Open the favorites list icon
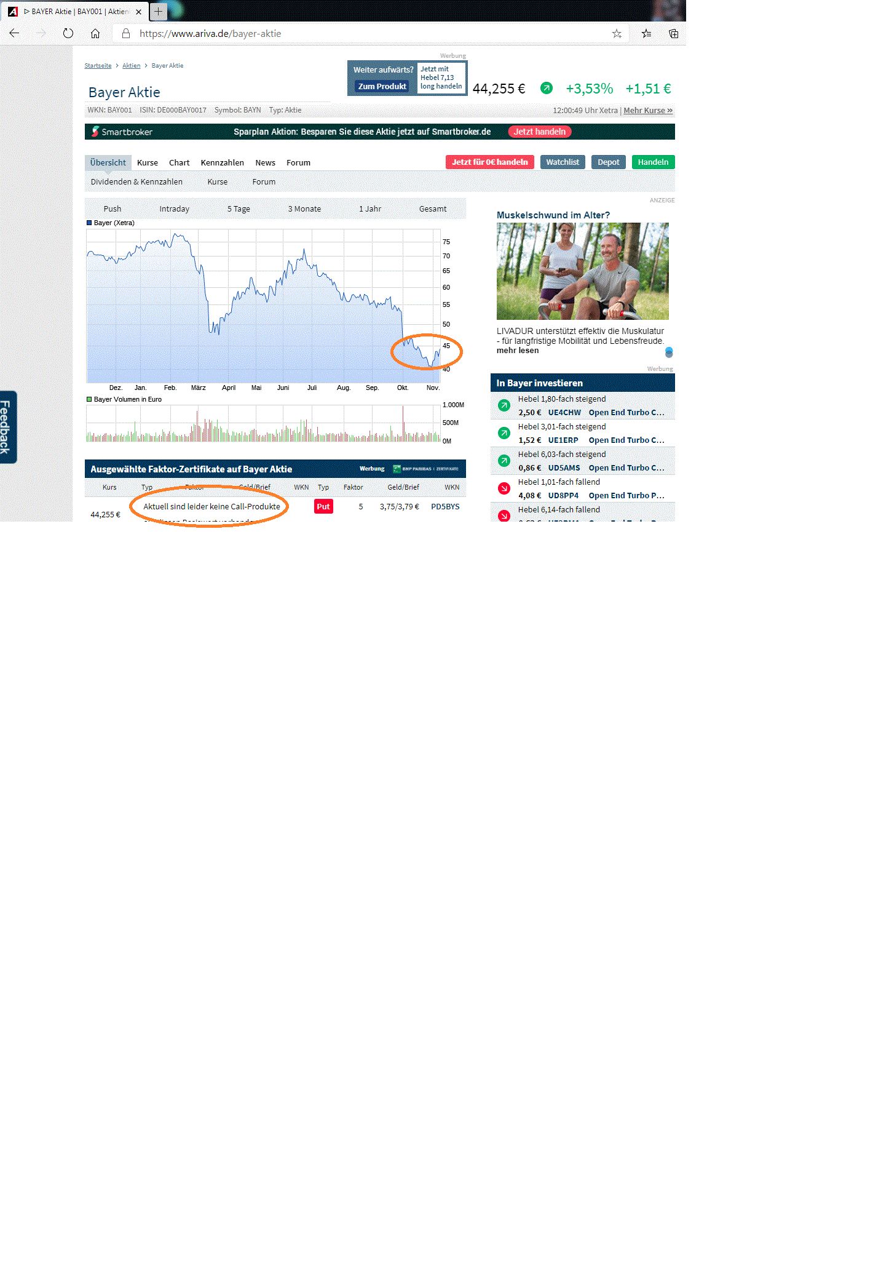This screenshot has height=1269, width=889. click(x=646, y=33)
